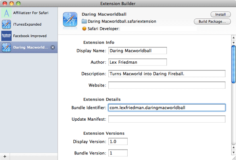The height and width of the screenshot is (160, 236).
Task: Click the scrollbar up arrow at bottom
Action: [234, 148]
